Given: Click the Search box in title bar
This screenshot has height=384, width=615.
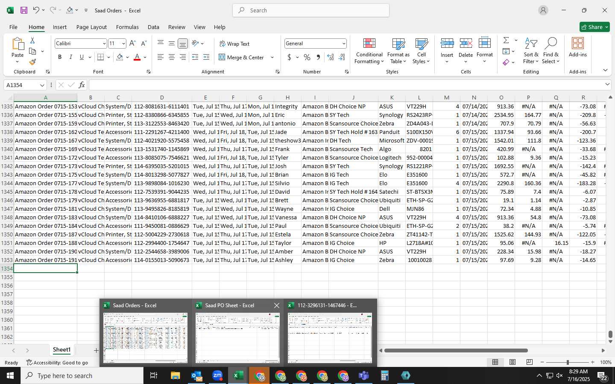Looking at the screenshot, I should click(x=311, y=10).
